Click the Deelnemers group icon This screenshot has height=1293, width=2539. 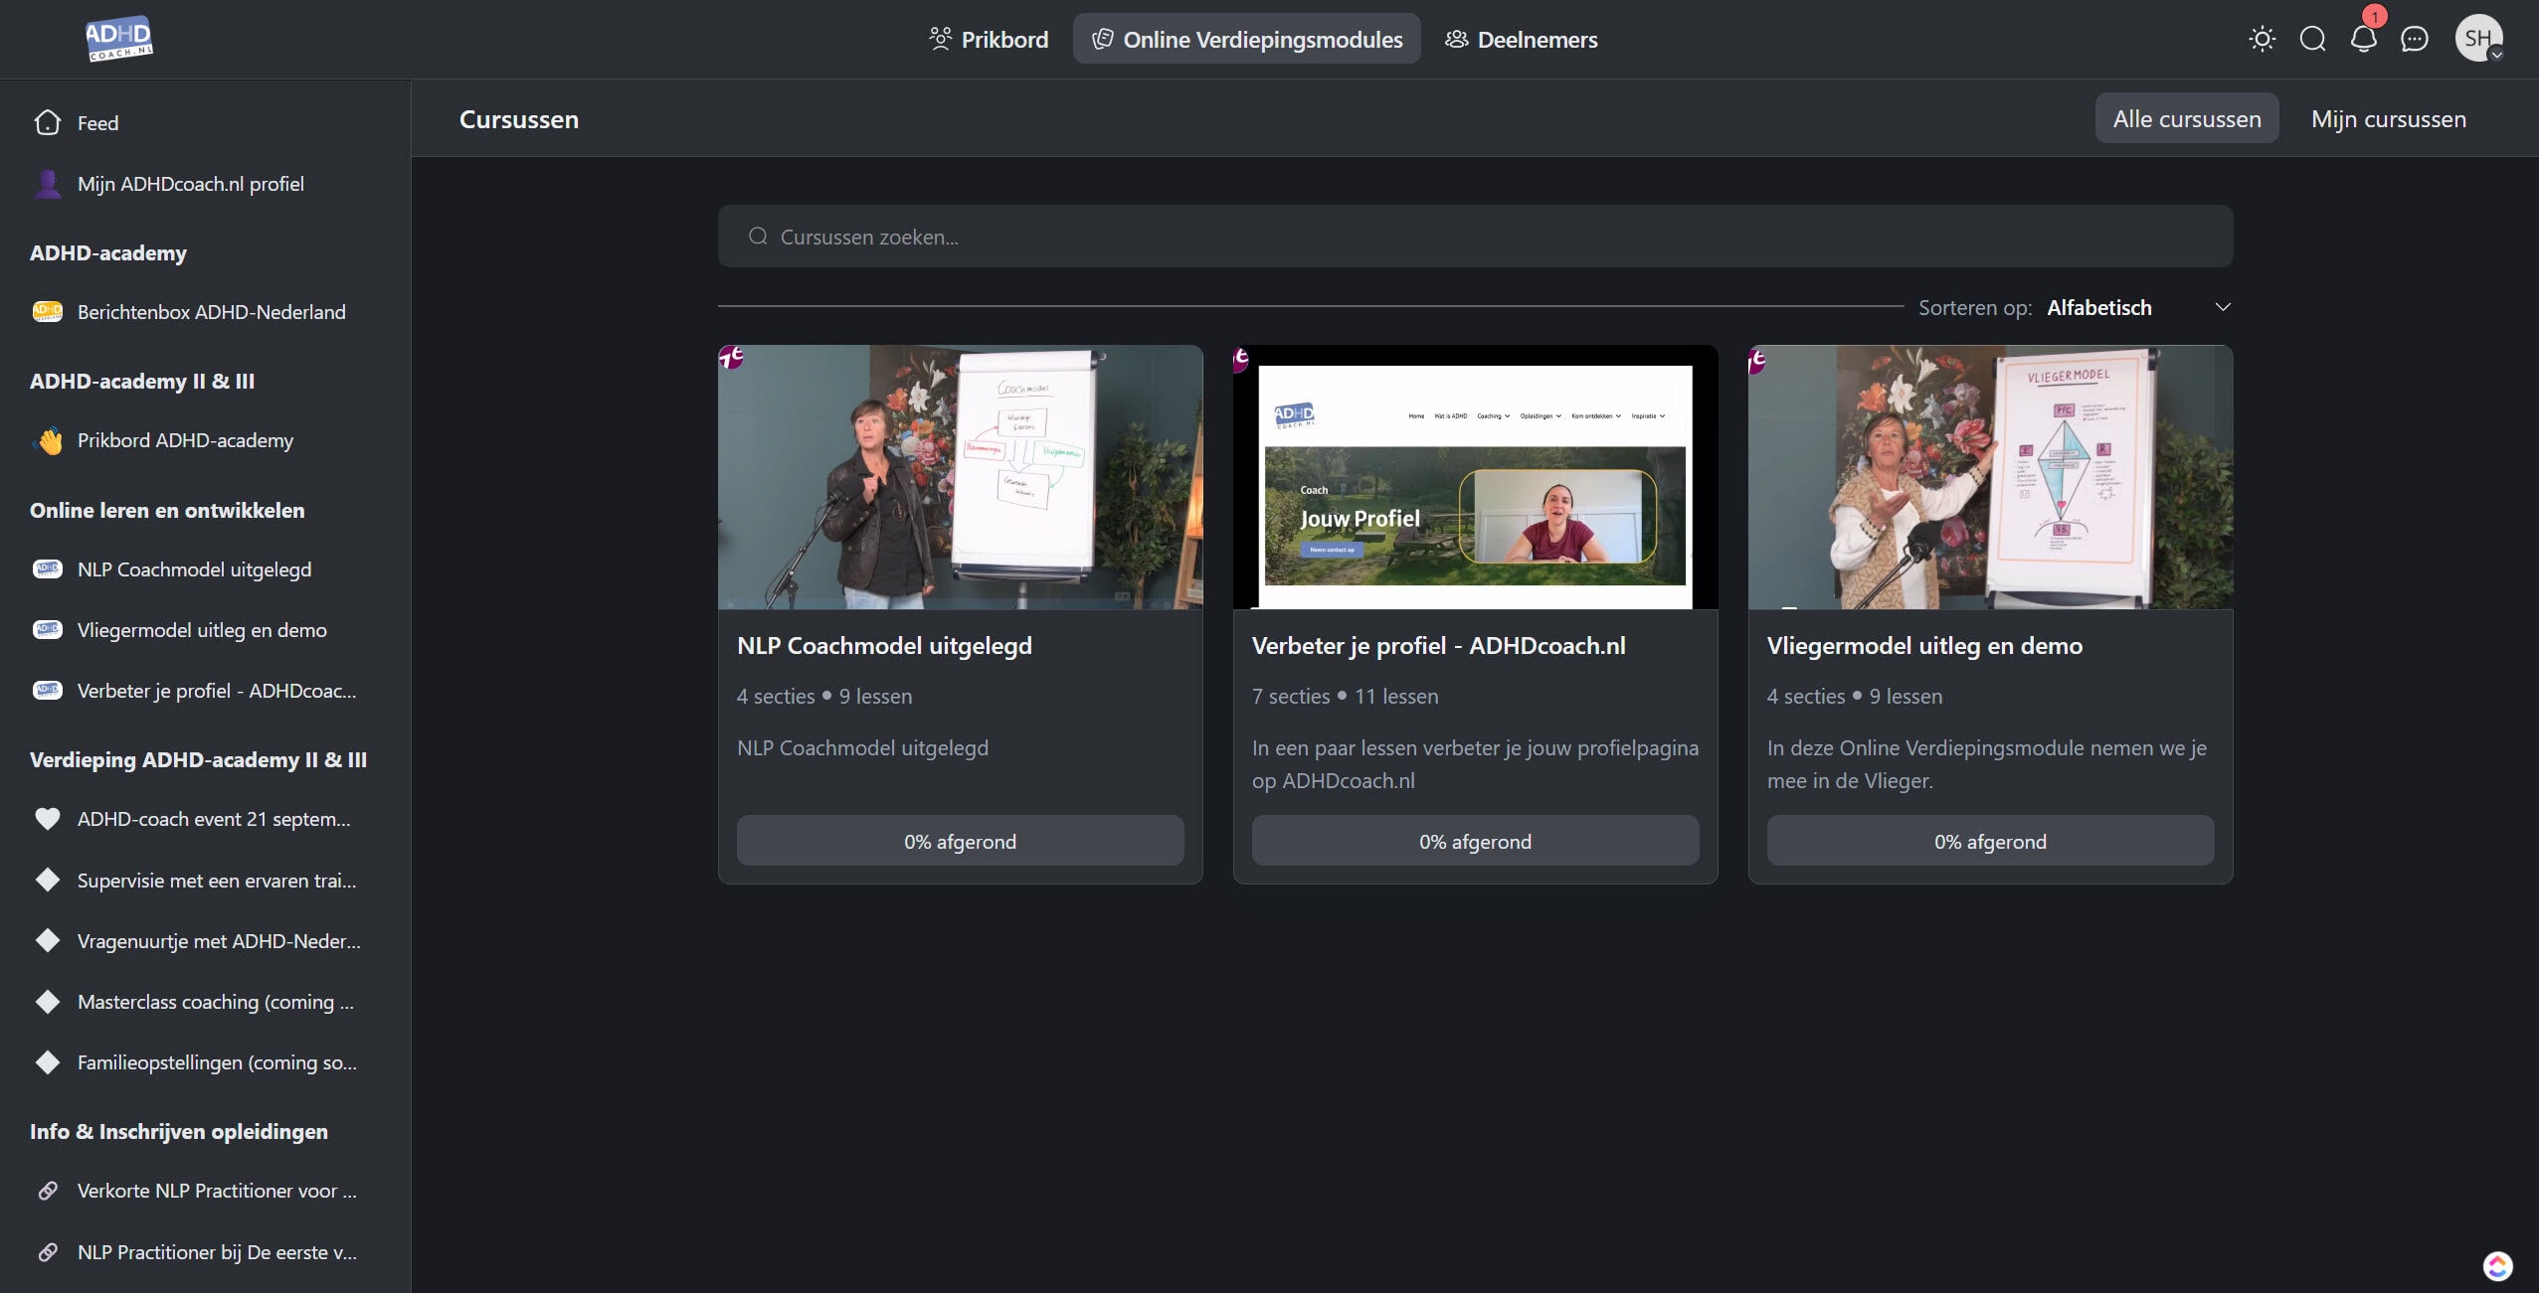click(1456, 39)
